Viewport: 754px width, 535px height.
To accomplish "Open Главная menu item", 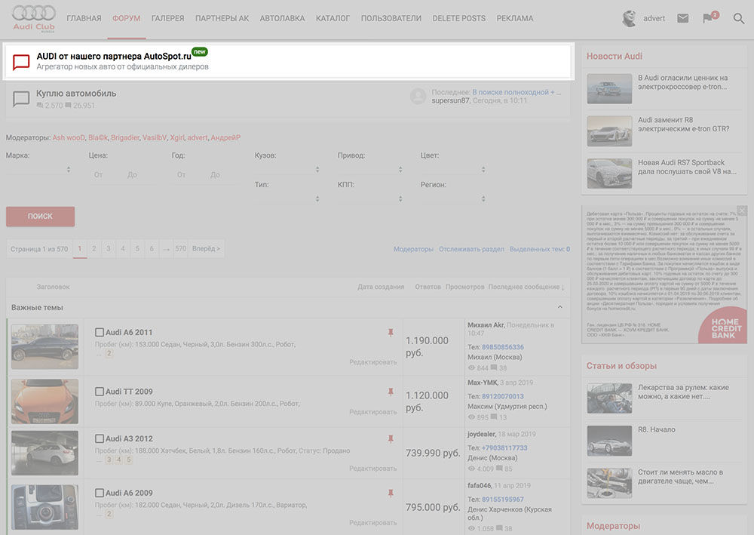I will point(84,18).
